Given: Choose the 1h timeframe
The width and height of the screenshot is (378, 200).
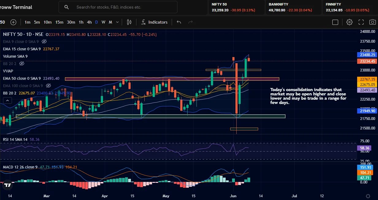Looking at the screenshot, I should (x=81, y=22).
